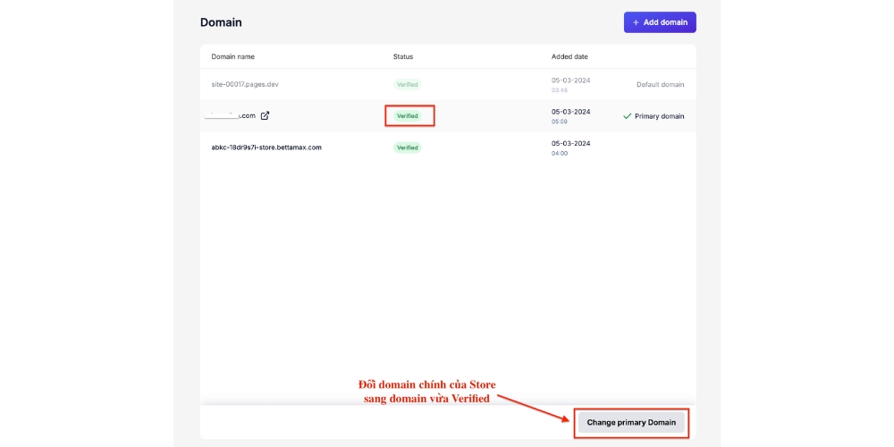894x447 pixels.
Task: Click the Default domain label
Action: [660, 85]
